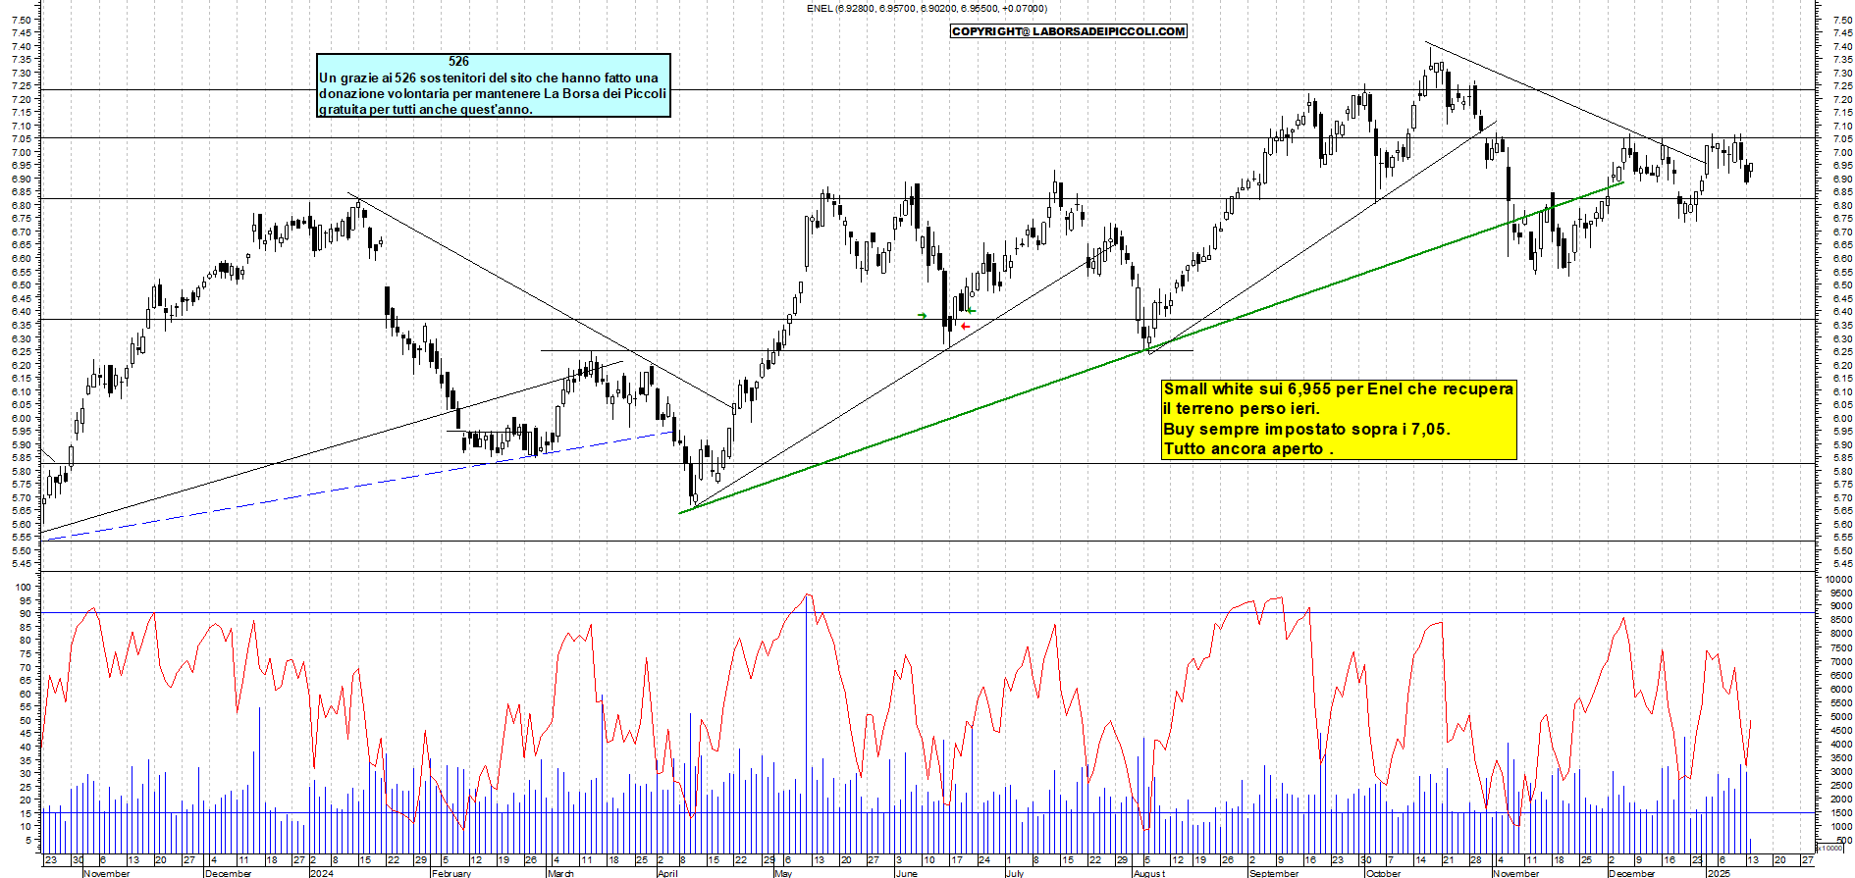Click the 'March' month label
This screenshot has width=1855, height=878.
coord(560,873)
